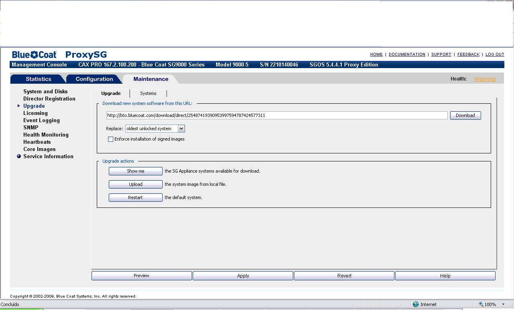Click the Concluído status bar text

coord(10,304)
